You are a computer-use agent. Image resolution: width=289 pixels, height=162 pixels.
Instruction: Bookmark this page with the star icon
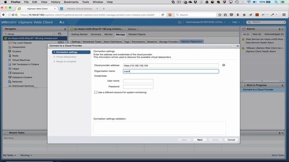(220, 15)
